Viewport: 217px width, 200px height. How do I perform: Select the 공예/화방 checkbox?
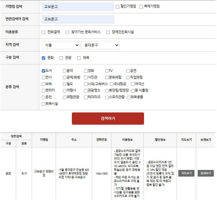pos(64,77)
